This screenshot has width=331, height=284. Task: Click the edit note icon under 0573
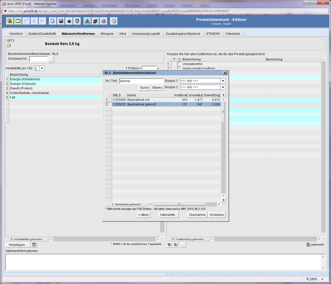tap(9, 46)
